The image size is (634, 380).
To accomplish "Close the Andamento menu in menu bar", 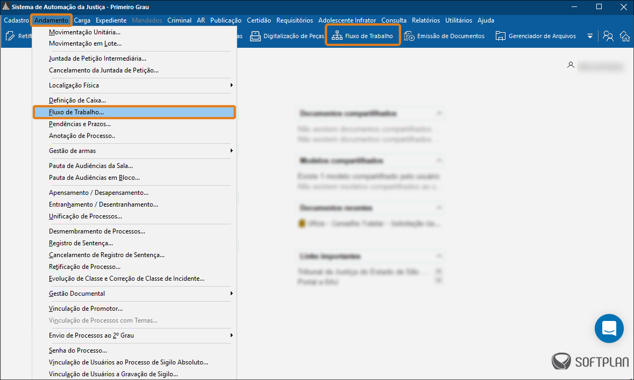I will pos(51,20).
